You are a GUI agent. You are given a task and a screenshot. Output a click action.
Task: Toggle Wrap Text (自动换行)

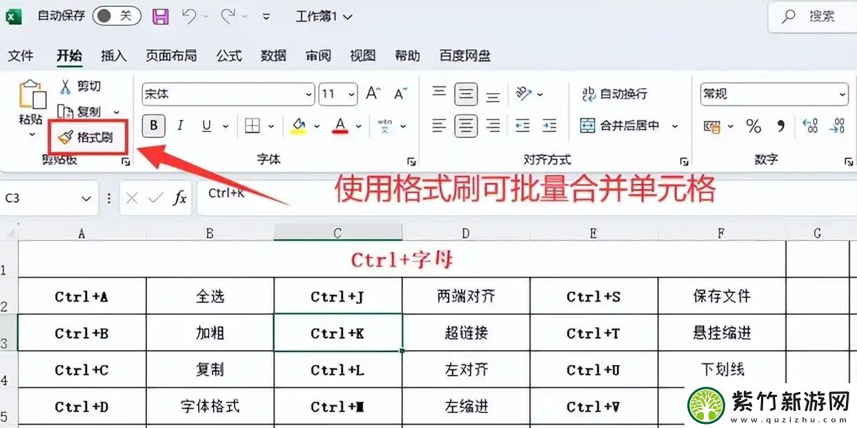point(614,93)
